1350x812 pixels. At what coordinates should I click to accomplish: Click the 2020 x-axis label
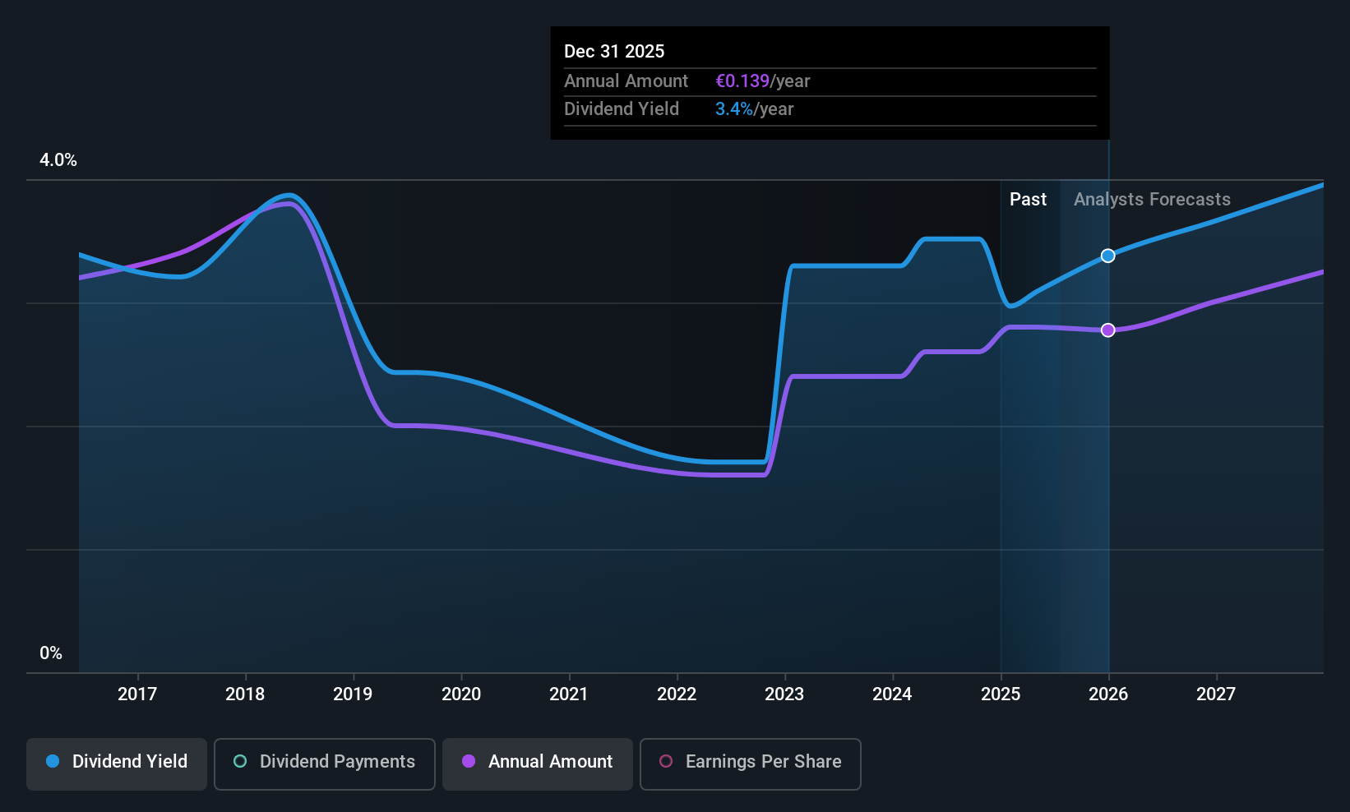[x=461, y=694]
